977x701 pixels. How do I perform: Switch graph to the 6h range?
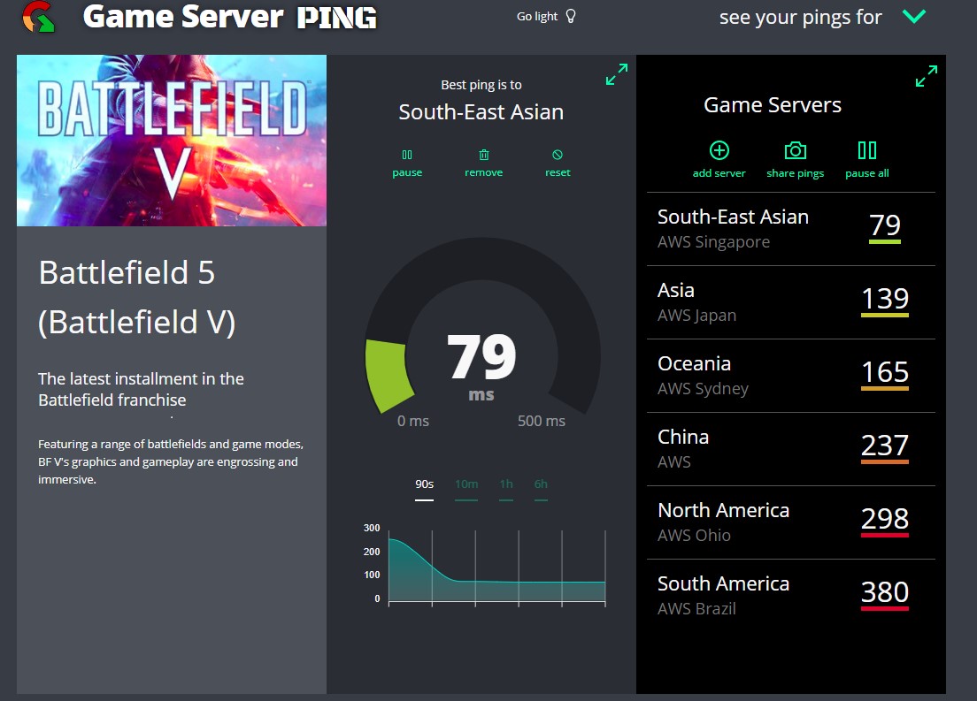click(541, 484)
